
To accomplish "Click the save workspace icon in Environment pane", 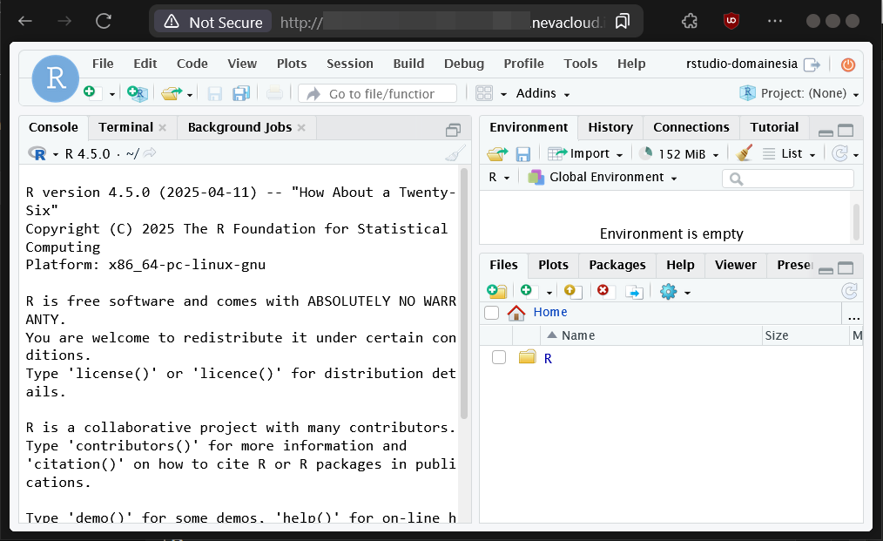I will [x=523, y=154].
